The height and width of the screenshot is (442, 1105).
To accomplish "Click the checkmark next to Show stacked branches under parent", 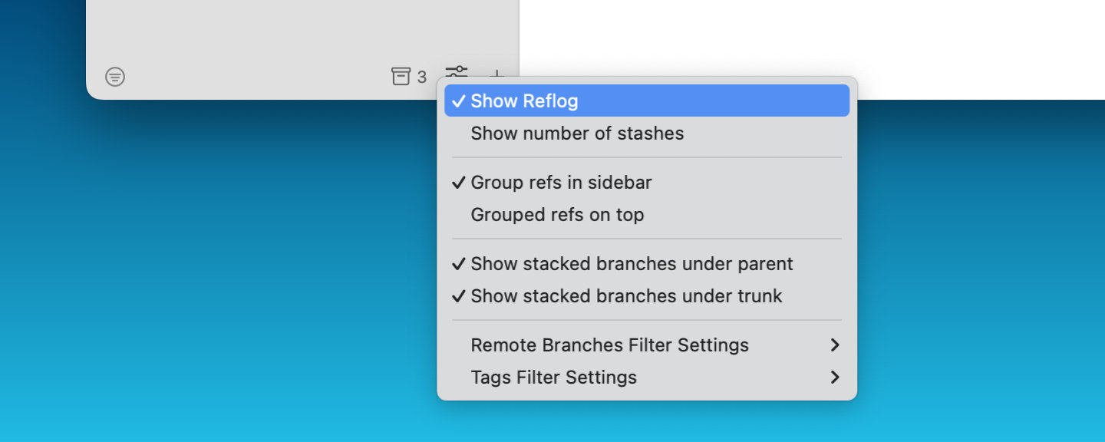I will point(459,263).
